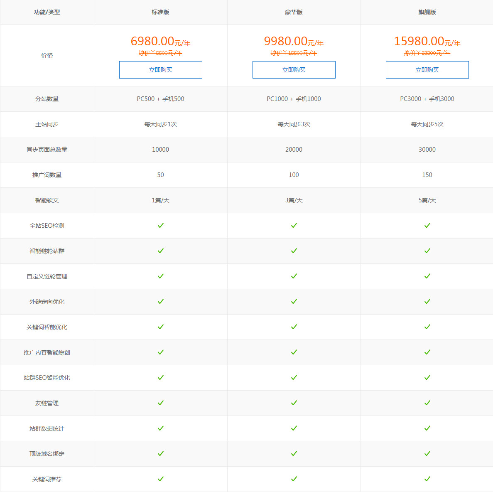Click the 6980.00元/年 price text

point(160,41)
